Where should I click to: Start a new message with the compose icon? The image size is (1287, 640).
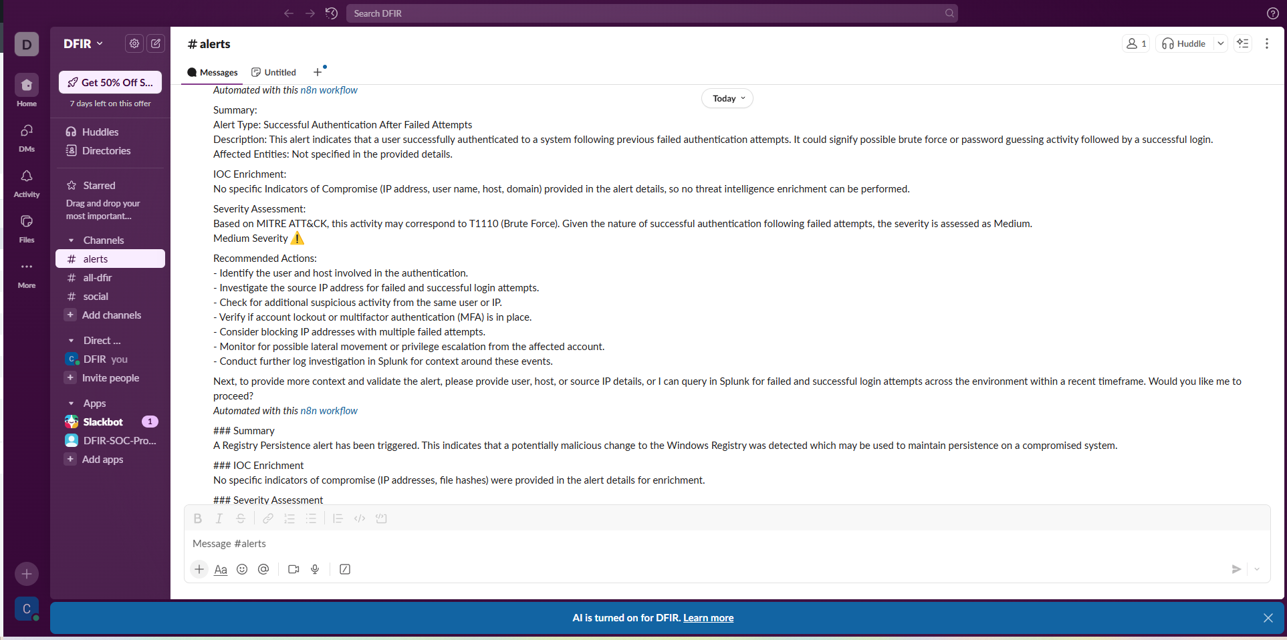155,43
